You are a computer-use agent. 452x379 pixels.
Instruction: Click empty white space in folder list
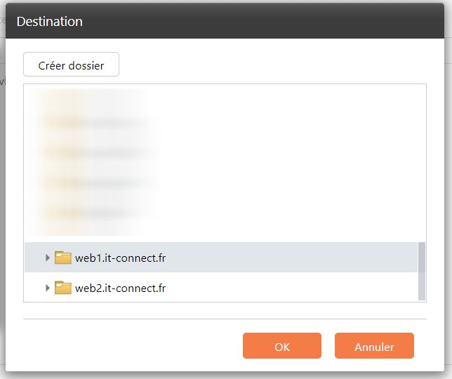click(295, 161)
